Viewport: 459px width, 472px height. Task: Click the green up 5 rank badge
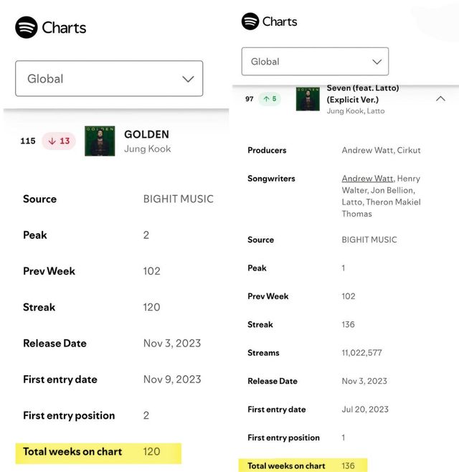[270, 99]
